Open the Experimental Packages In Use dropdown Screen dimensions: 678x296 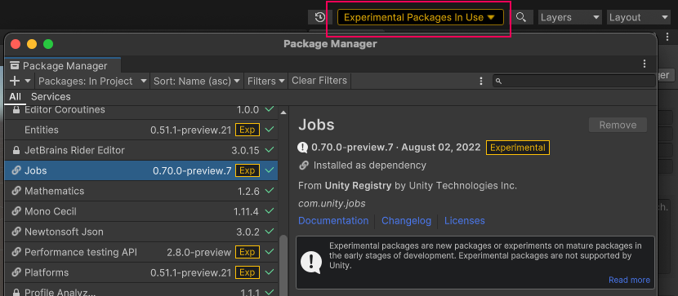pyautogui.click(x=421, y=18)
